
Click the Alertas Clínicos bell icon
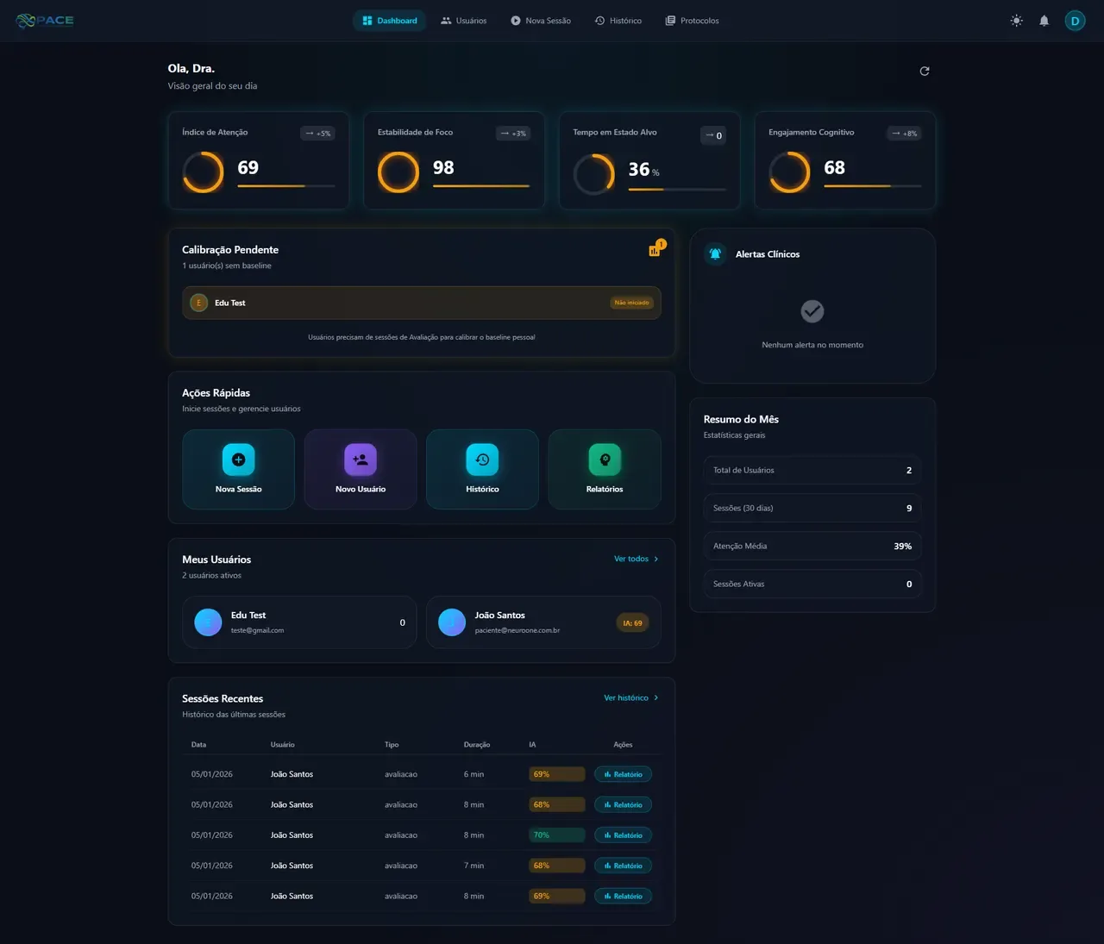tap(715, 253)
